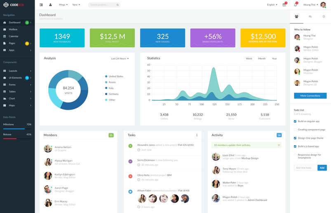The image size is (331, 213).
Task: Click the search magnifier icon
Action: click(117, 5)
